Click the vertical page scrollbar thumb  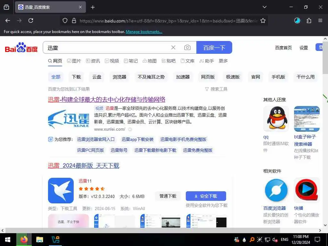click(x=325, y=58)
